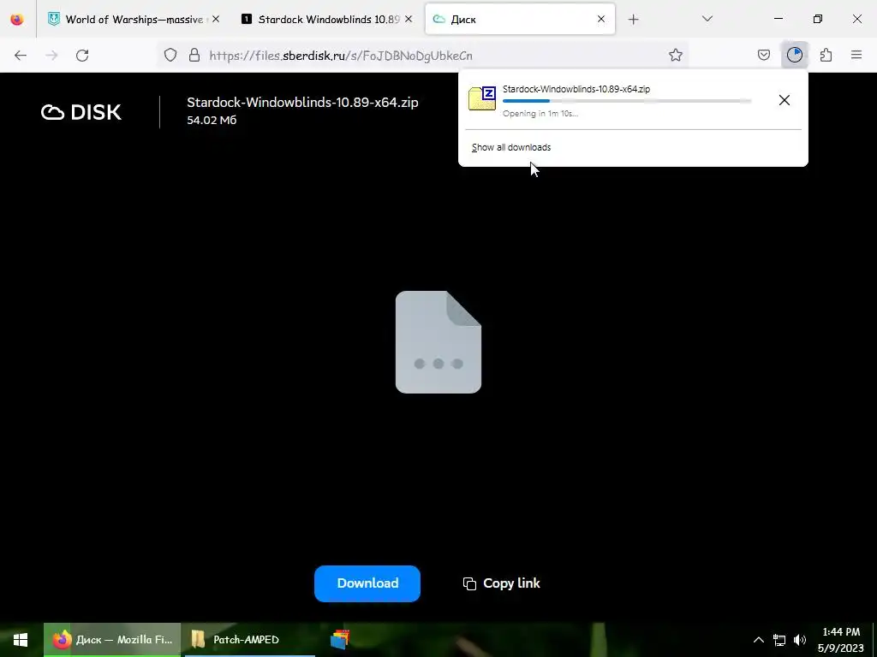Expand the list all tabs chevron
Viewport: 877px width, 657px height.
pyautogui.click(x=707, y=19)
